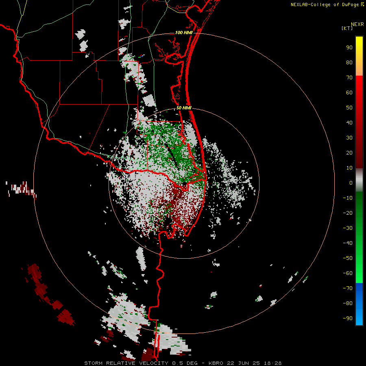Screen dimensions: 366x366
Task: Click the positive 30 scale value
Action: click(349, 138)
